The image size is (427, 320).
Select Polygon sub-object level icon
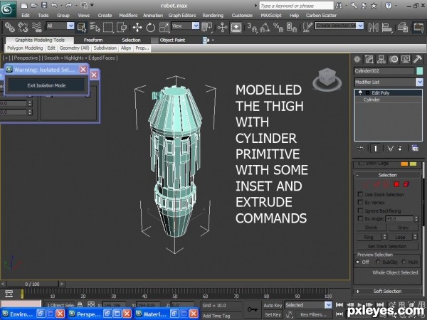396,184
